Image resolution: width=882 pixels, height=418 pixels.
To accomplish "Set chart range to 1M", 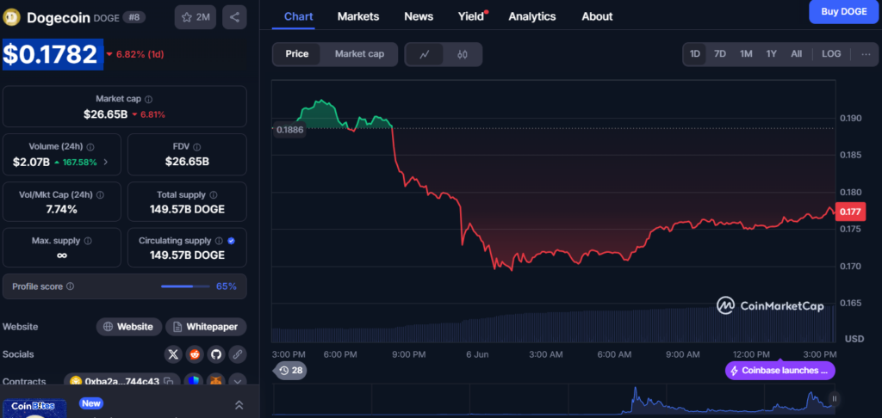I will [x=746, y=54].
